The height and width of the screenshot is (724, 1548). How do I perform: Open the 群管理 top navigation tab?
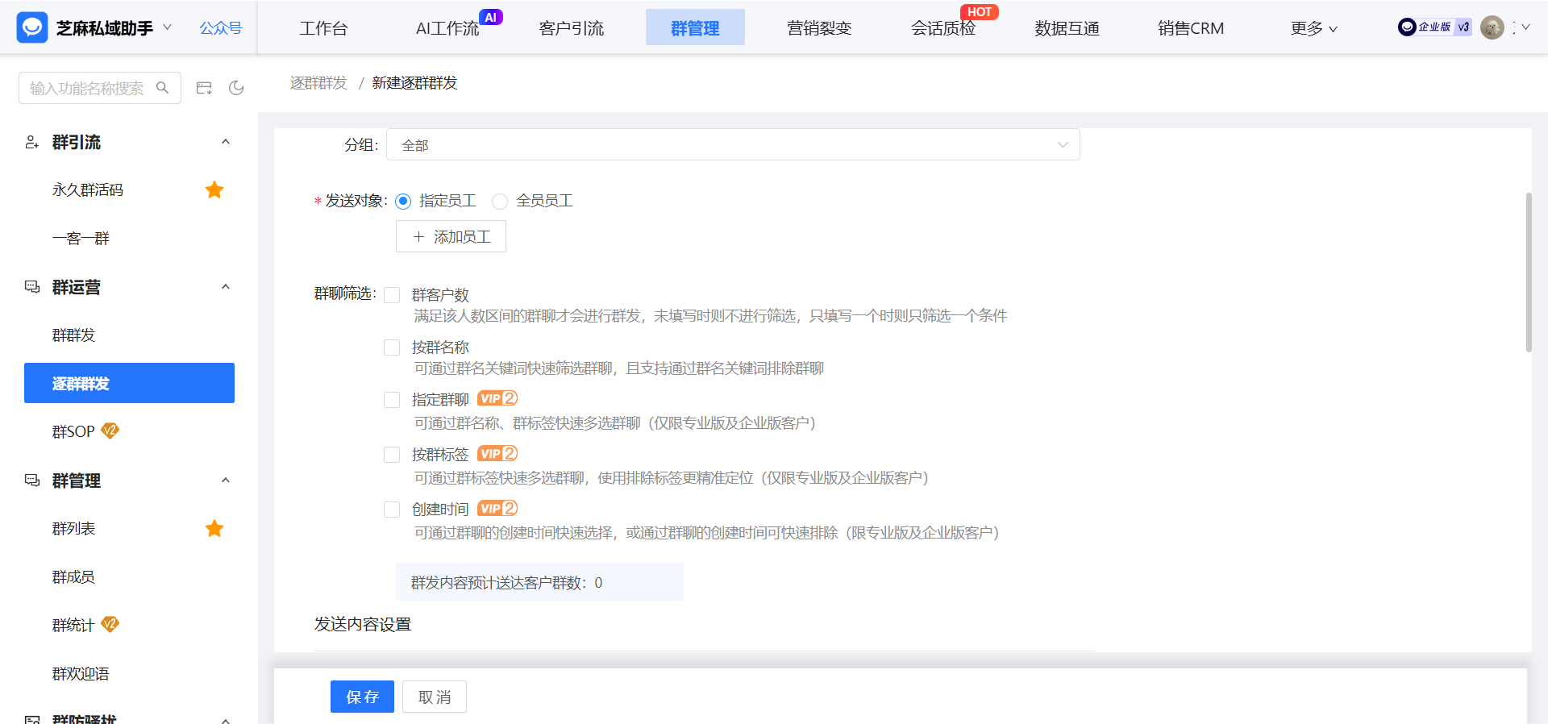click(695, 27)
